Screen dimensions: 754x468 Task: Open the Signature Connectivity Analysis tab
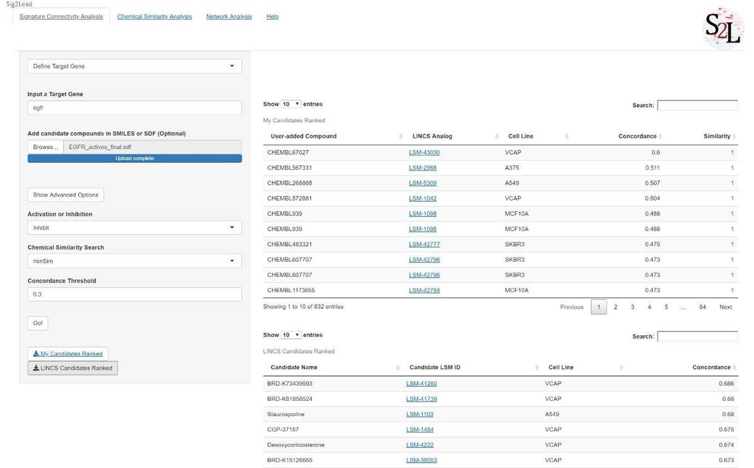(61, 17)
